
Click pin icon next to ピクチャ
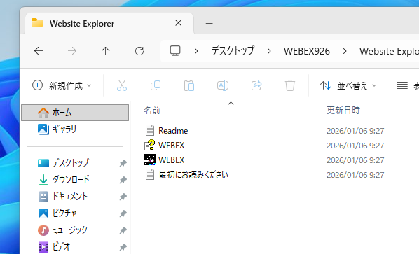tap(123, 213)
